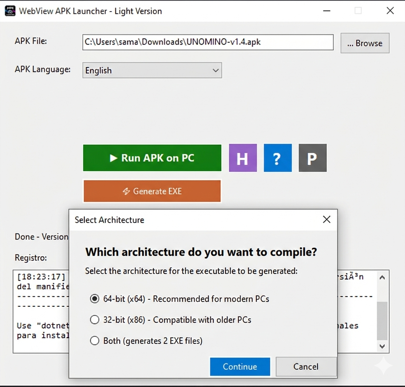
Task: Close the Select Architecture dialog
Action: [327, 220]
